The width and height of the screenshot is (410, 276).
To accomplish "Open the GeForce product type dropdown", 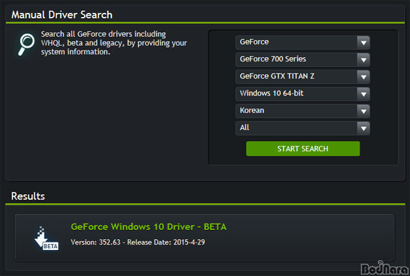I will 303,42.
